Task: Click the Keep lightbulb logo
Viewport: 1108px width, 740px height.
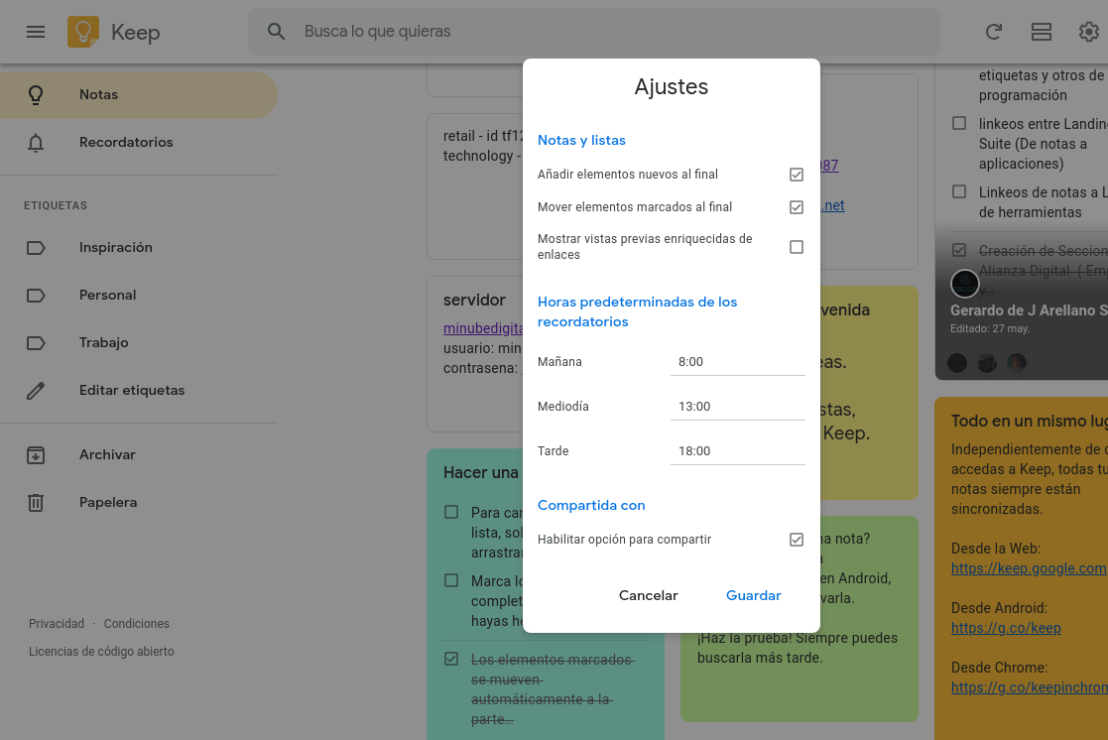Action: 83,32
